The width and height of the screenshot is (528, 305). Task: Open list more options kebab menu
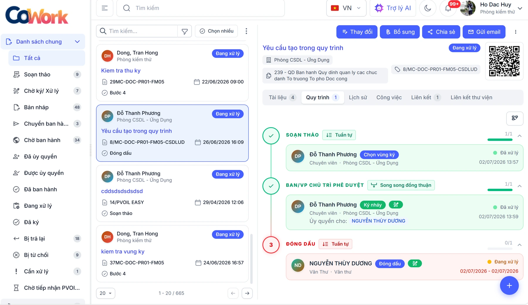(246, 31)
